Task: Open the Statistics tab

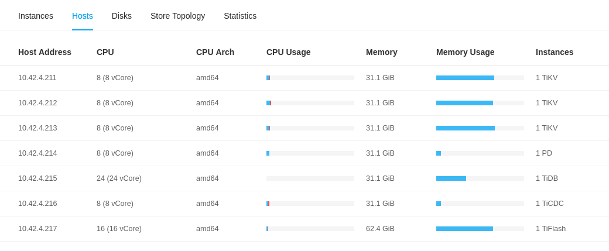Action: point(240,16)
